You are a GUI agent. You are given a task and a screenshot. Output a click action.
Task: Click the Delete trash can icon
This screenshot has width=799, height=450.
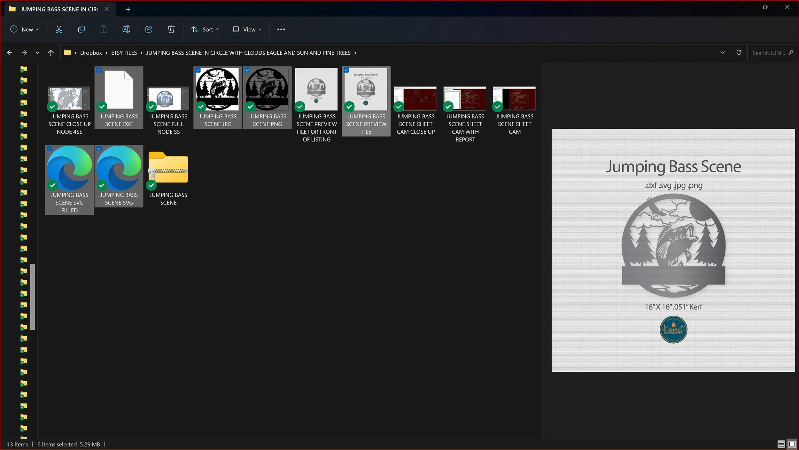tap(171, 29)
